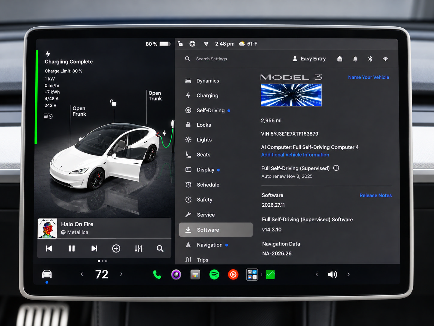This screenshot has height=326, width=434.
Task: Open the Phone app in the dock
Action: 157,274
